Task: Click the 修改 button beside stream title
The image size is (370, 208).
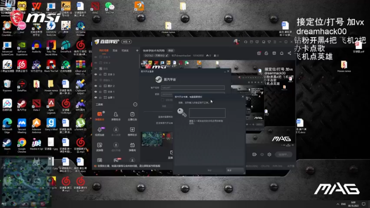Action: 171,50
